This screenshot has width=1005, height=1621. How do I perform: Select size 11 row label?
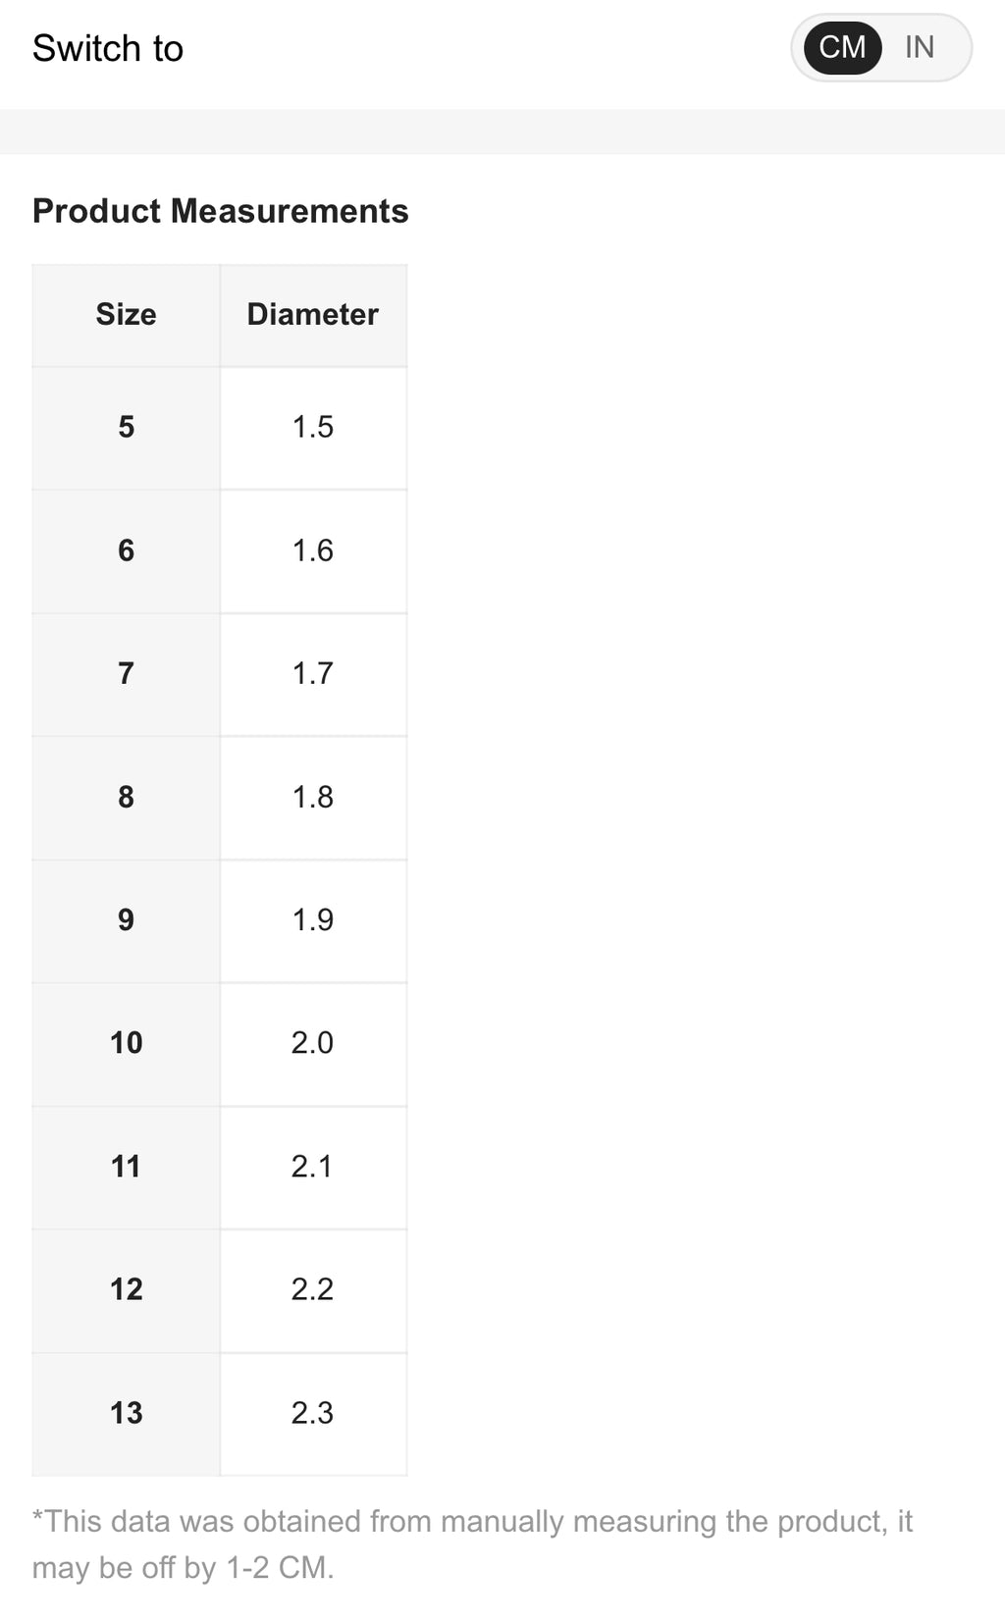pyautogui.click(x=127, y=1168)
